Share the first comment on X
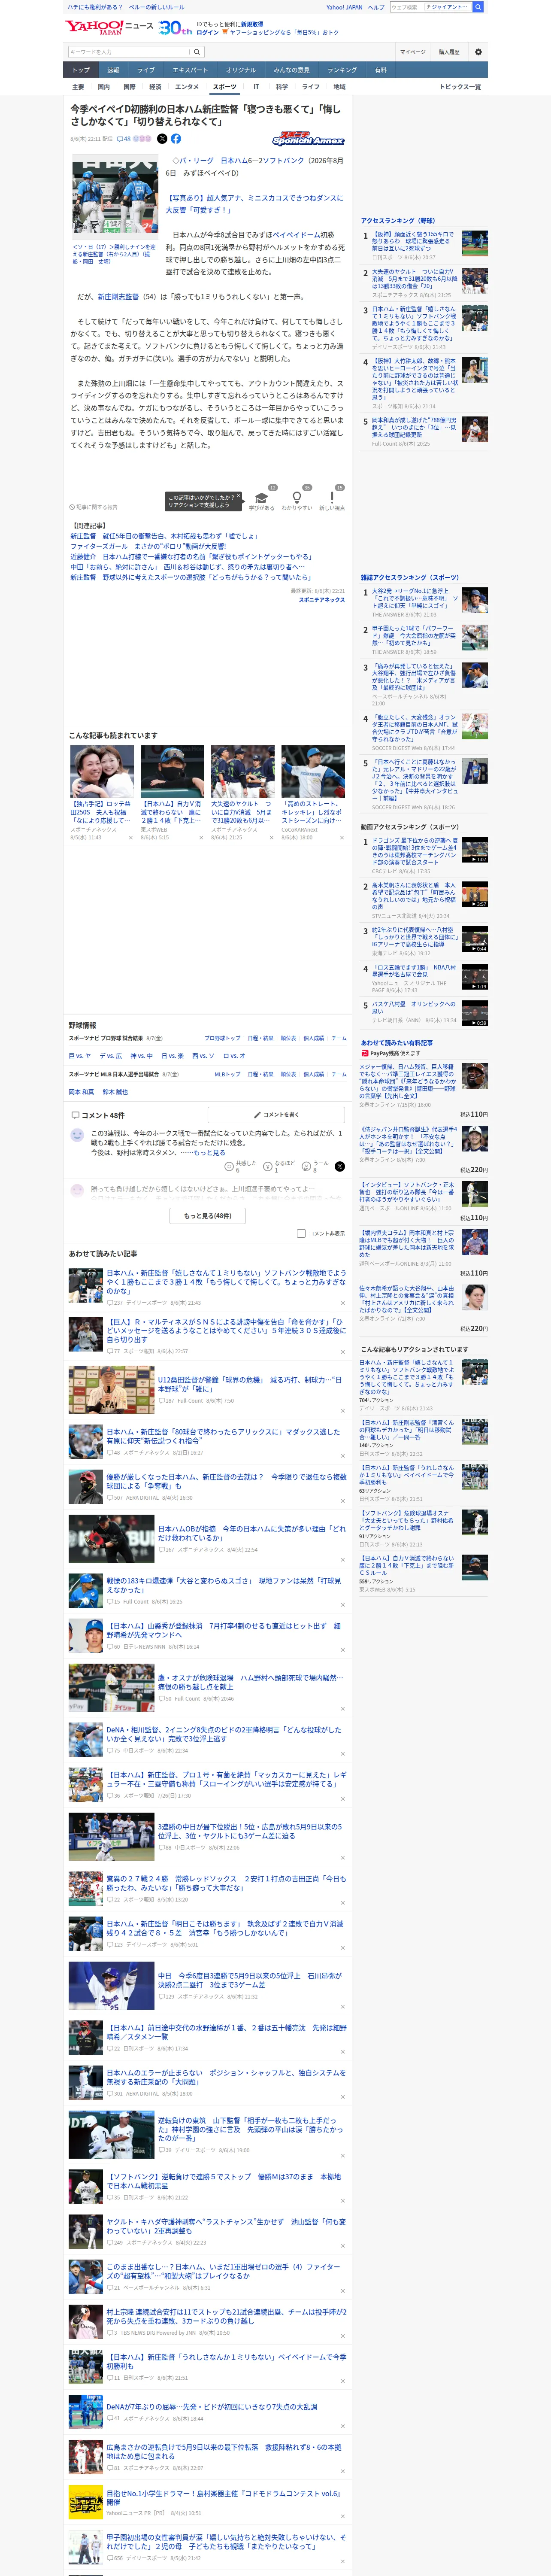Image resolution: width=551 pixels, height=2576 pixels. [340, 1166]
